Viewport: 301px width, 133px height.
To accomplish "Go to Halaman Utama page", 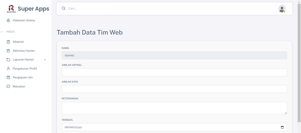I will pos(24,20).
